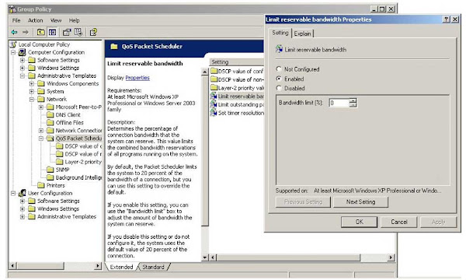466x280 pixels.
Task: Click the SNMP folder icon in tree
Action: [50, 170]
